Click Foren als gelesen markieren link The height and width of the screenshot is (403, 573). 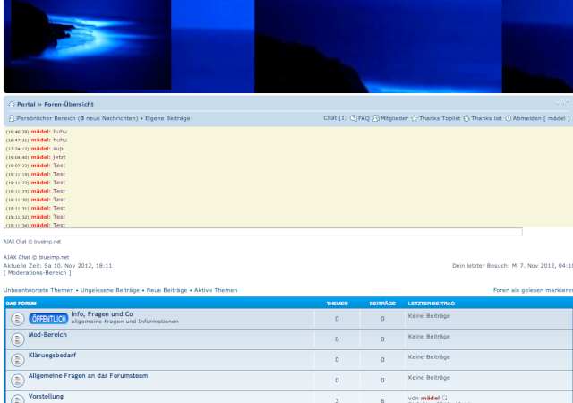pos(534,290)
